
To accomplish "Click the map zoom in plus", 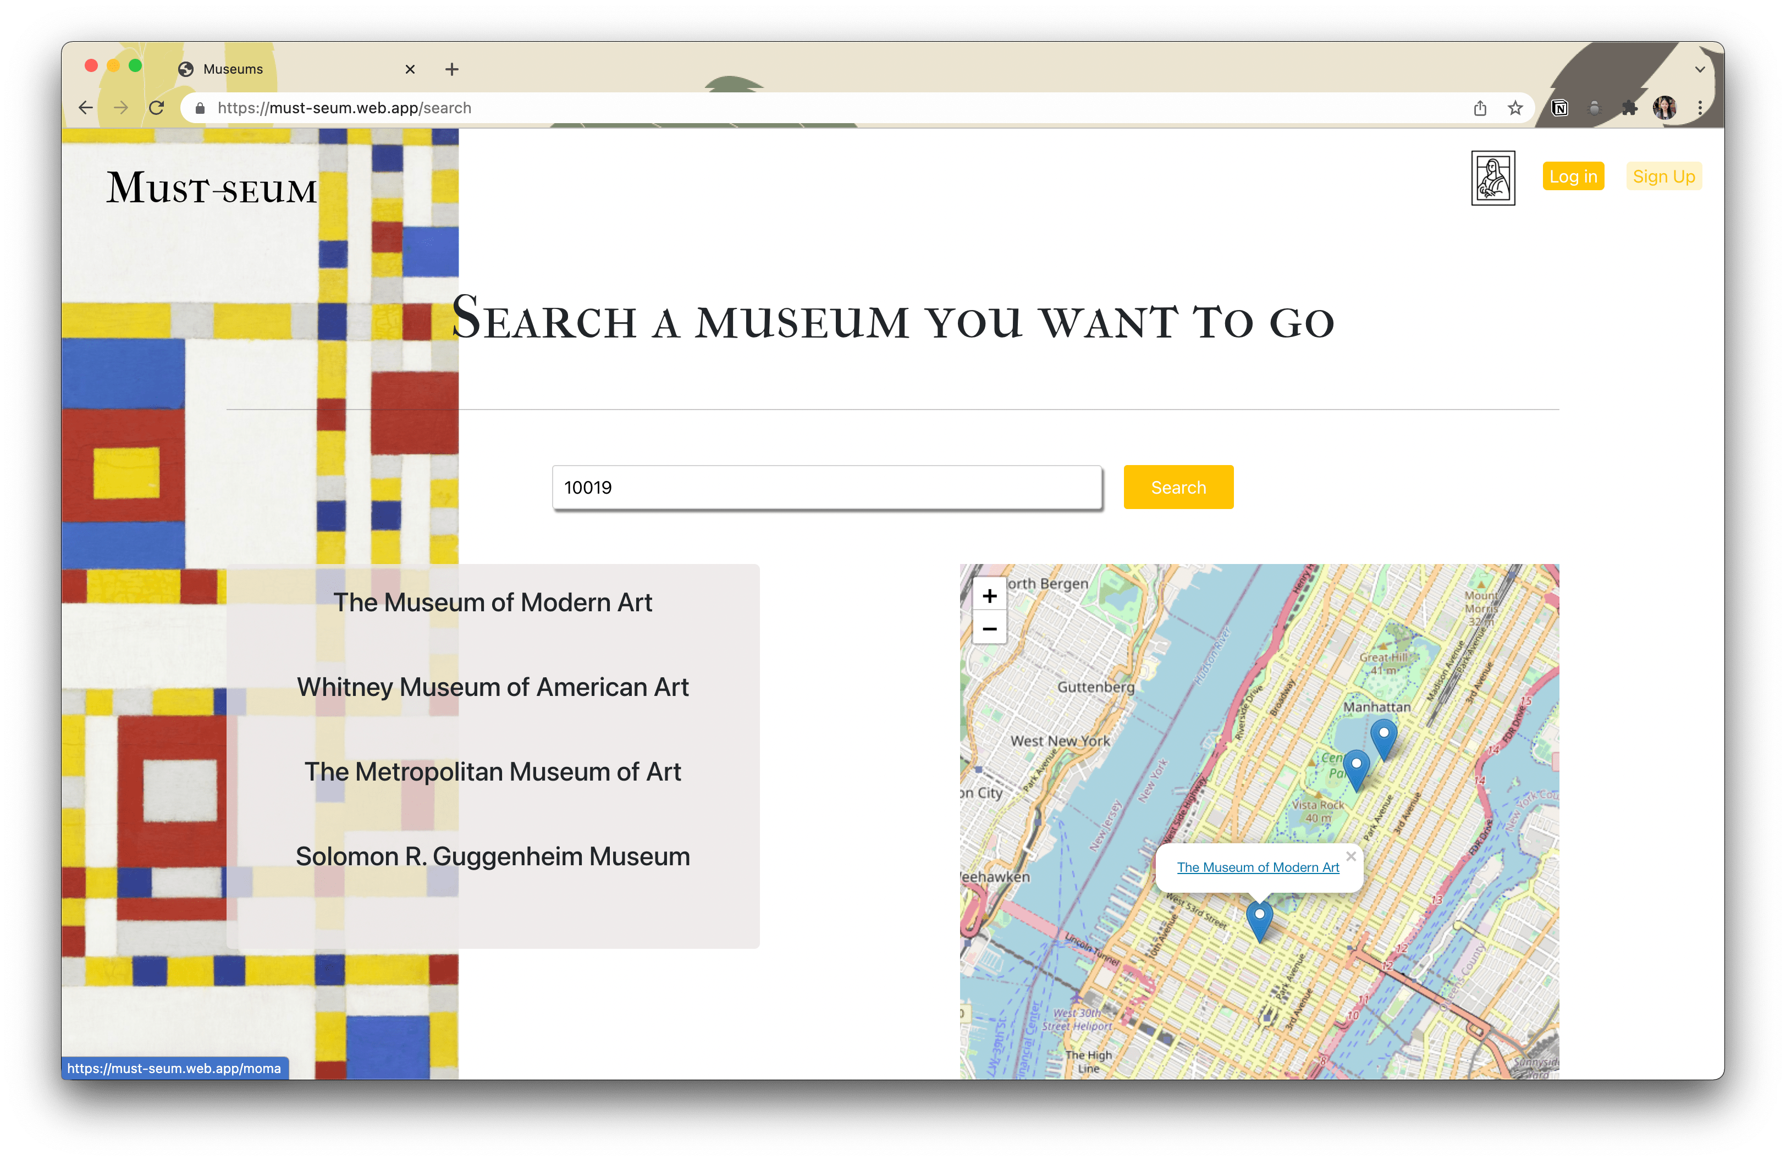I will coord(989,595).
